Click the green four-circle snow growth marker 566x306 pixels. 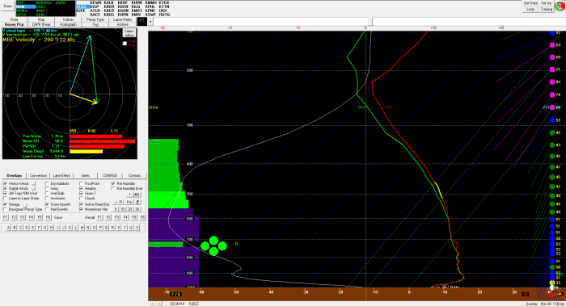[x=213, y=245]
